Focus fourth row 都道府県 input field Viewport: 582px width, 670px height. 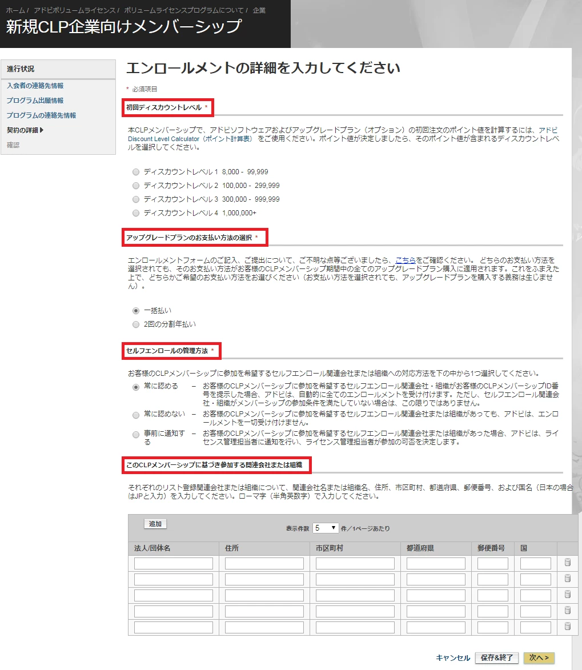click(436, 611)
